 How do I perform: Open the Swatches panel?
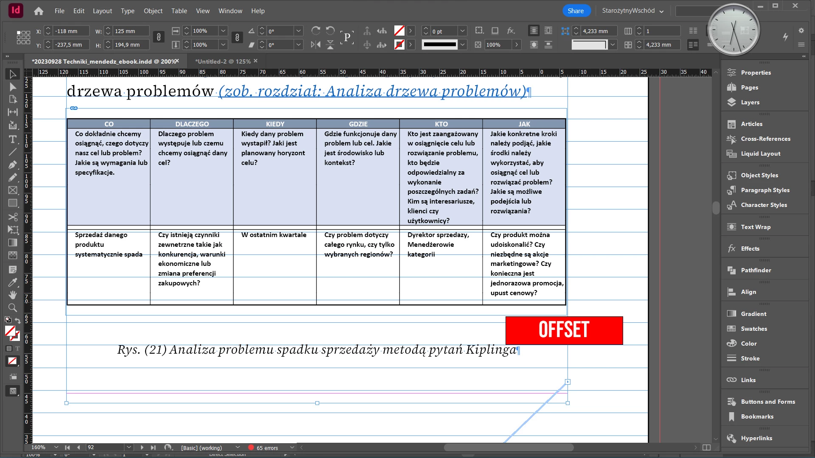pyautogui.click(x=754, y=329)
